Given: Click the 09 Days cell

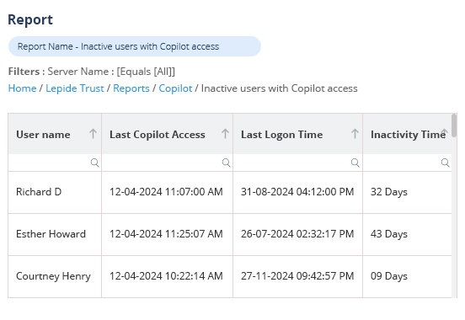Looking at the screenshot, I should click(x=407, y=276).
